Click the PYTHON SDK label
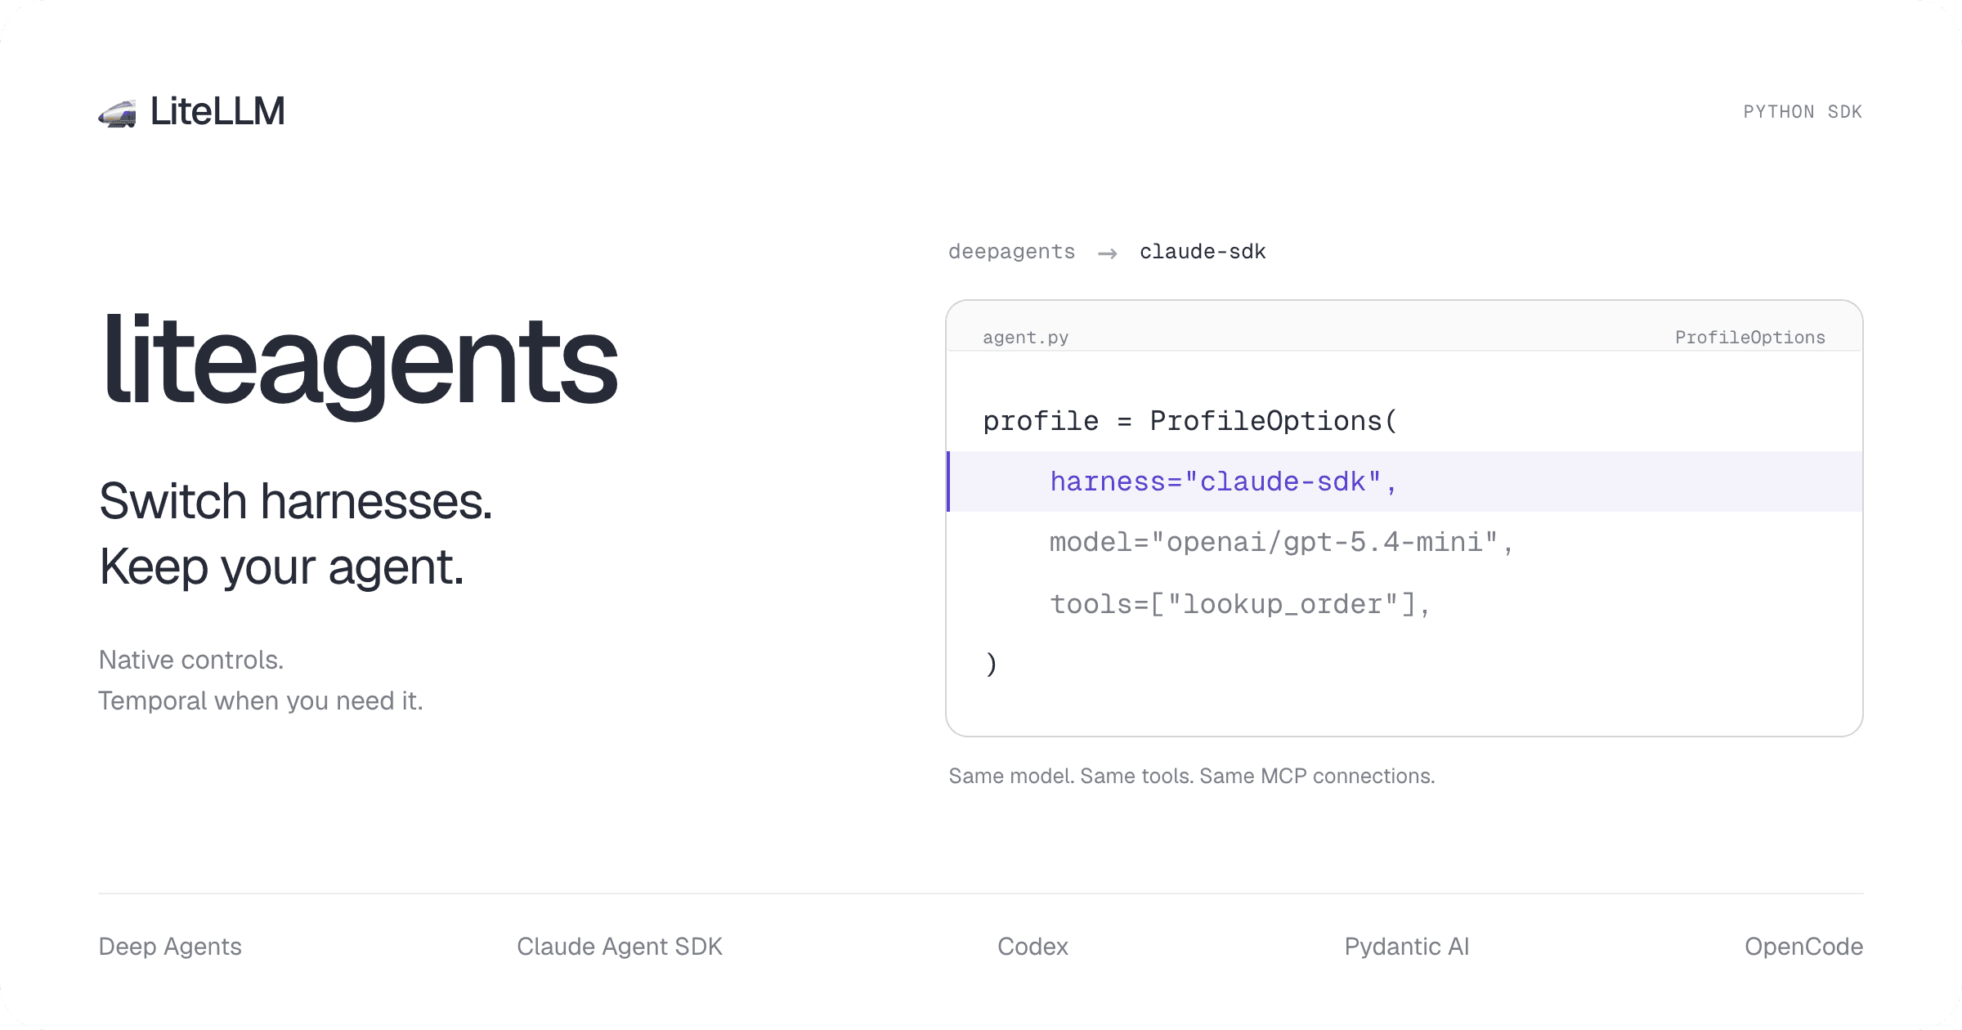The image size is (1962, 1030). 1803,112
